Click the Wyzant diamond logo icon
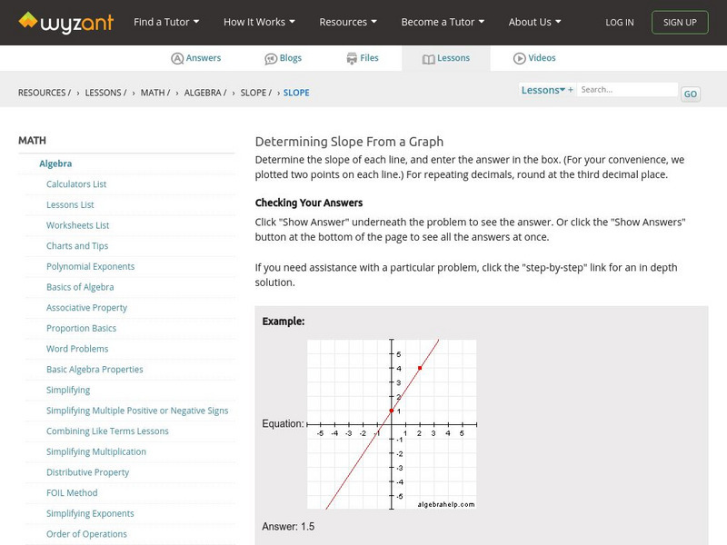Screen dimensions: 727x545 pyautogui.click(x=27, y=22)
